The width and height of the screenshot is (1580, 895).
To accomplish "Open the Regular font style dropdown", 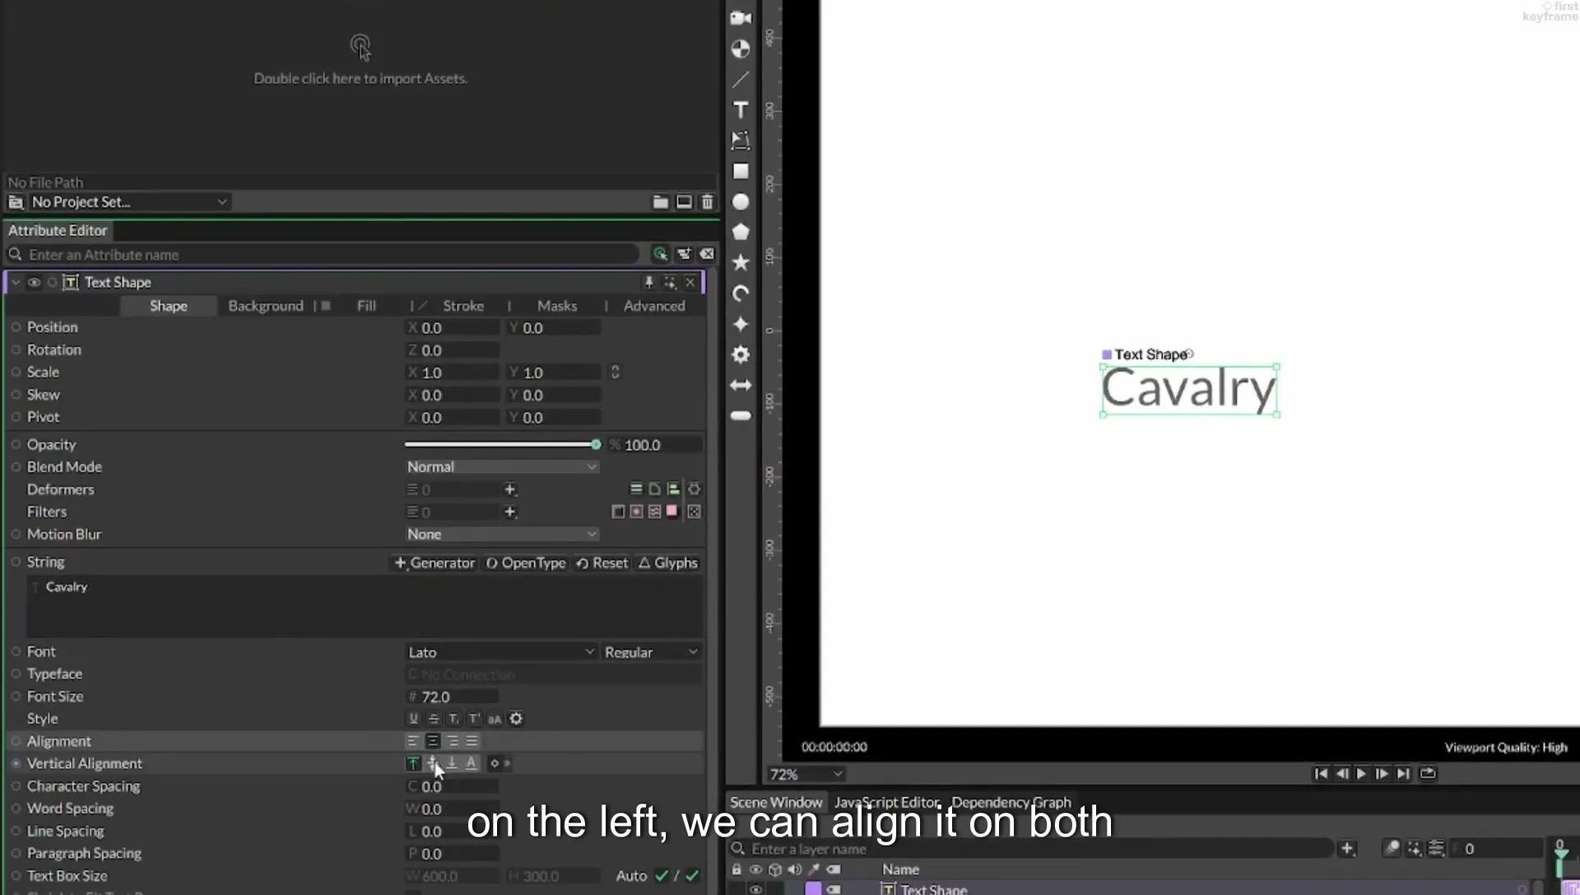I will (651, 652).
